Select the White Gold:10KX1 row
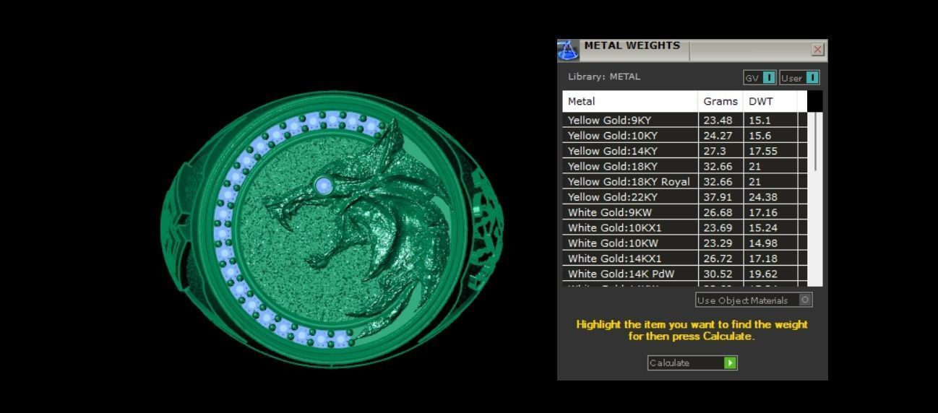938x413 pixels. point(685,227)
